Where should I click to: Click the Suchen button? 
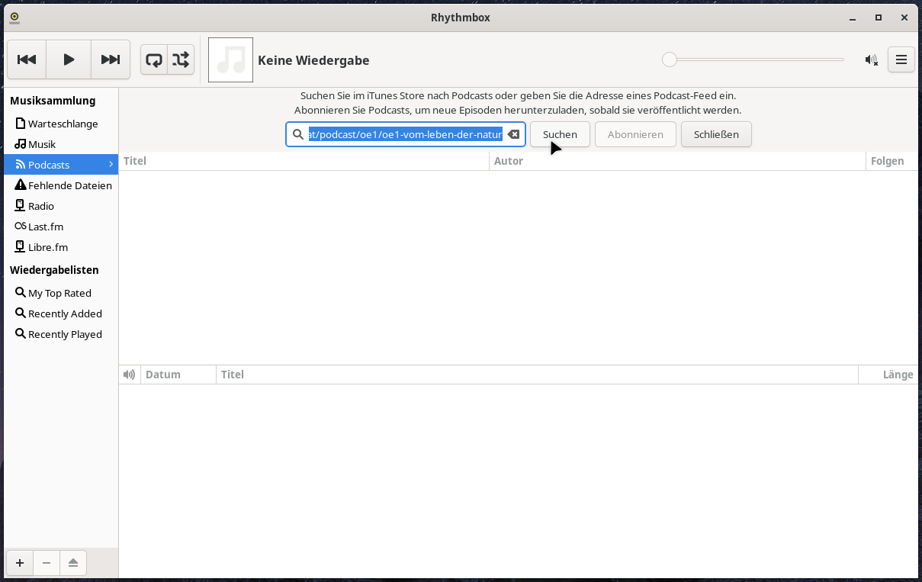[x=560, y=134]
